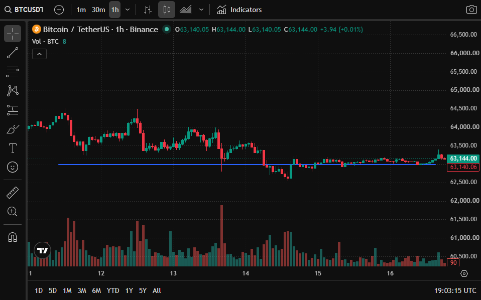Click the date label 16 on time axis
Viewport: 481px width, 300px height.
tap(390, 273)
